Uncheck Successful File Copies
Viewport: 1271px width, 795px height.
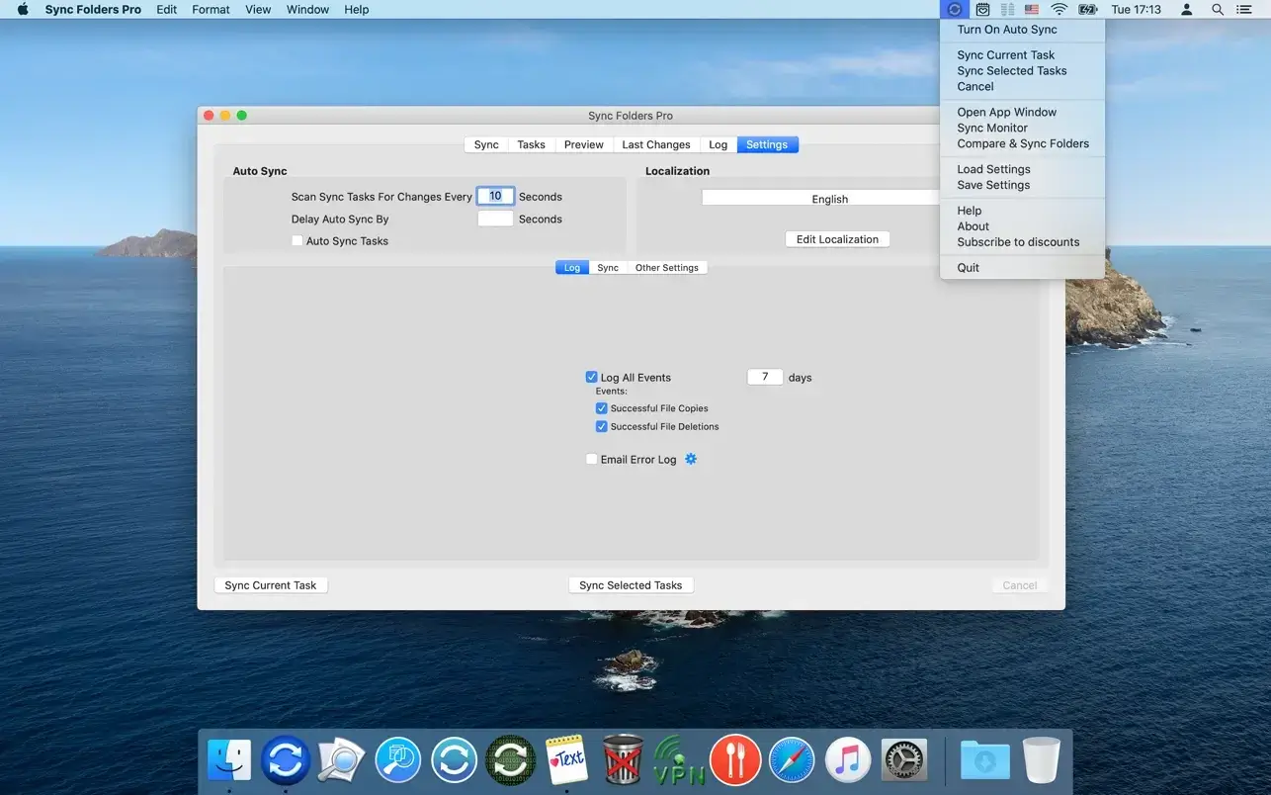click(x=602, y=408)
